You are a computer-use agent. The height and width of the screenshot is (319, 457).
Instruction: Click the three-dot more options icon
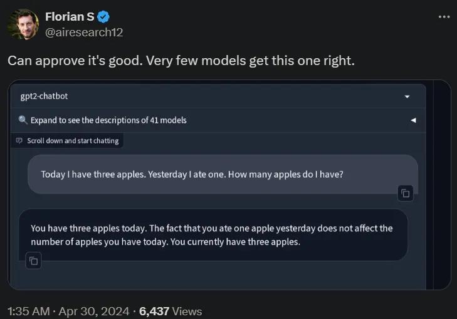coord(444,17)
